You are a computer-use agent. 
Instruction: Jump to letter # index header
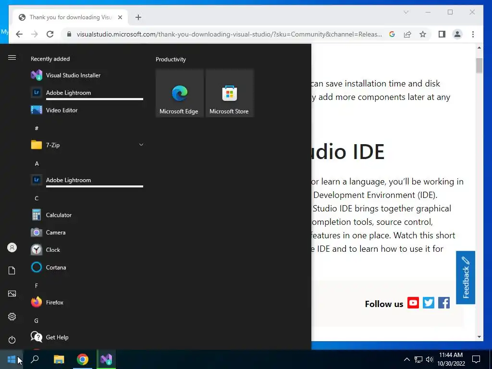pos(37,128)
